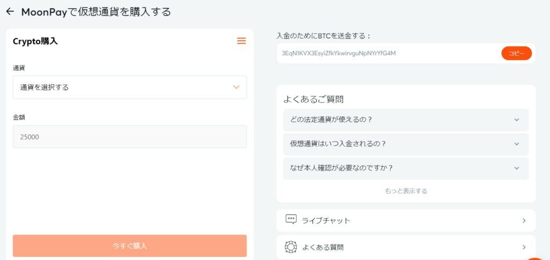Click the もっと表示する show more link
This screenshot has height=260, width=550.
[x=406, y=191]
